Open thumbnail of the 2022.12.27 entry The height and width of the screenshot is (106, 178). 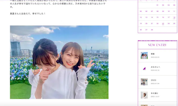(144, 95)
